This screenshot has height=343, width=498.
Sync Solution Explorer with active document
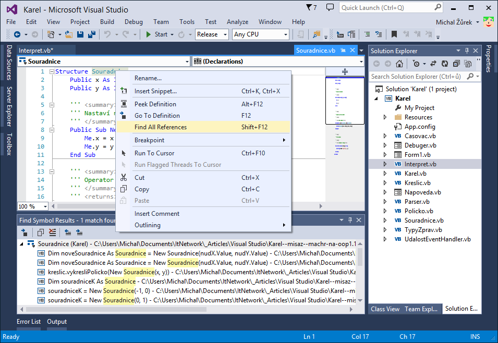click(433, 64)
